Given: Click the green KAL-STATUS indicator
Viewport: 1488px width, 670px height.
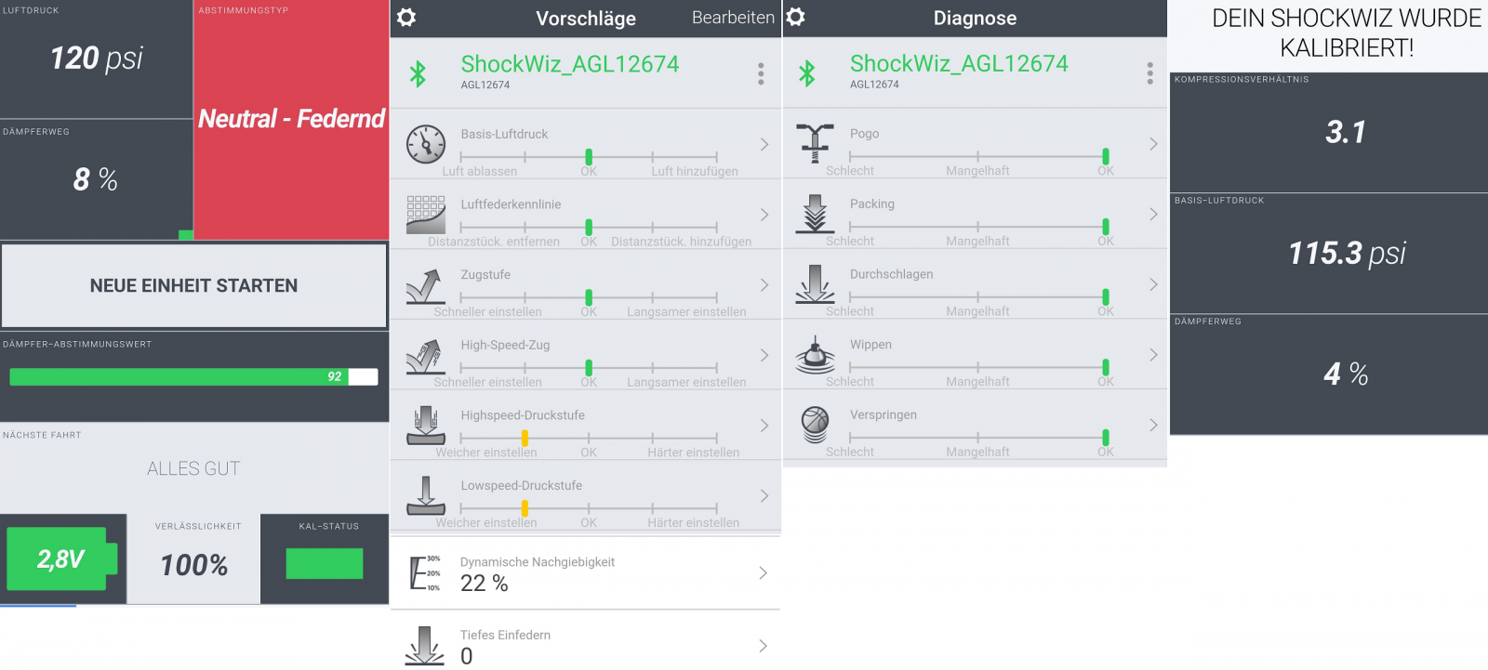Looking at the screenshot, I should [325, 564].
